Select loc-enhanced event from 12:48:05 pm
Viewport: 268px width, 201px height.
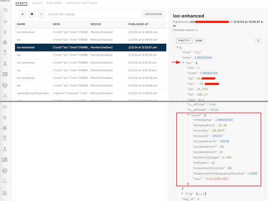tap(90, 32)
